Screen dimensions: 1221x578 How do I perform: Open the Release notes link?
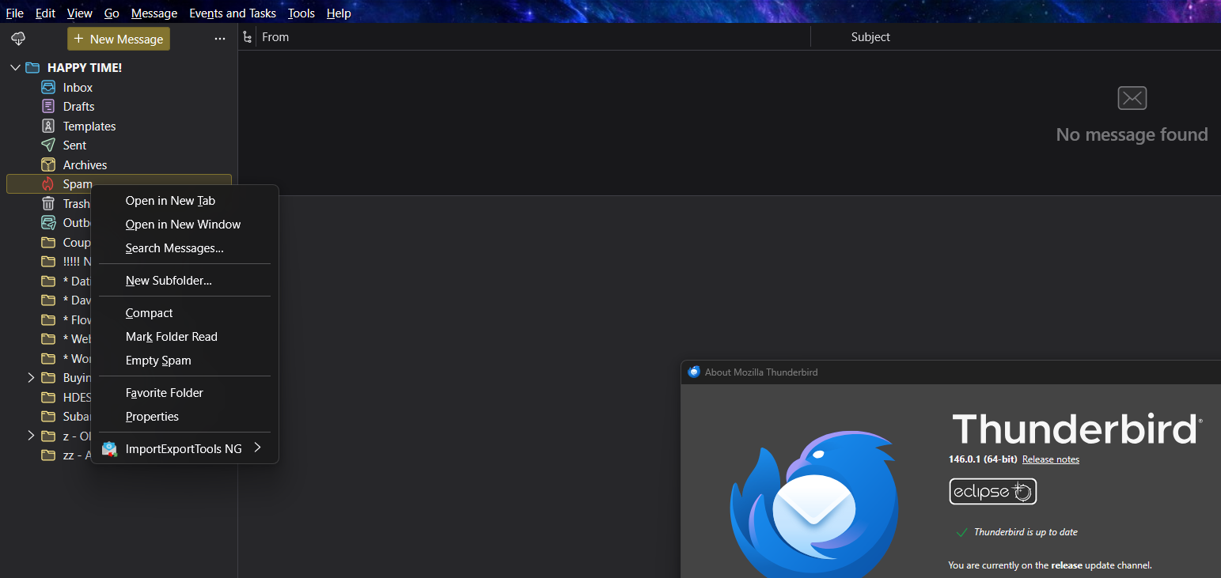coord(1050,459)
